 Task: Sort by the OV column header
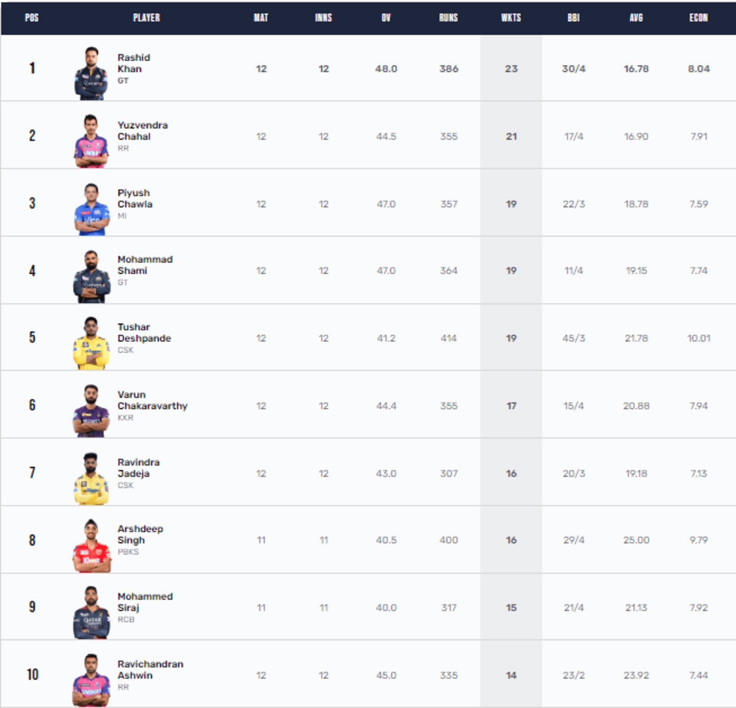tap(386, 18)
